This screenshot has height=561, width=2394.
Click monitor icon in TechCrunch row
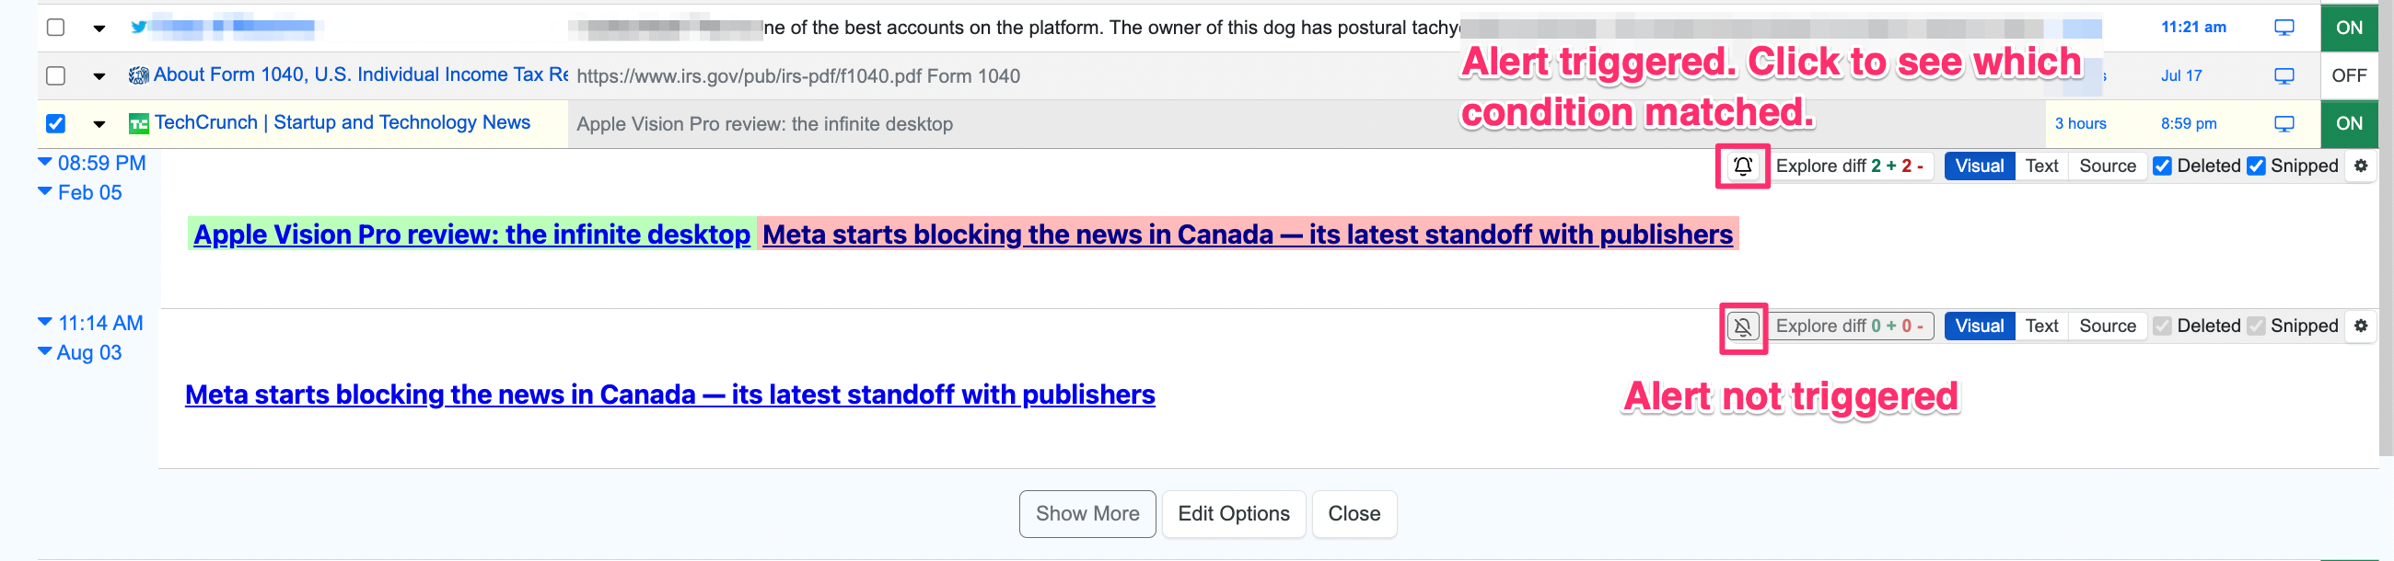coord(2284,123)
